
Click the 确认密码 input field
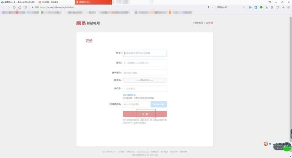pyautogui.click(x=145, y=73)
